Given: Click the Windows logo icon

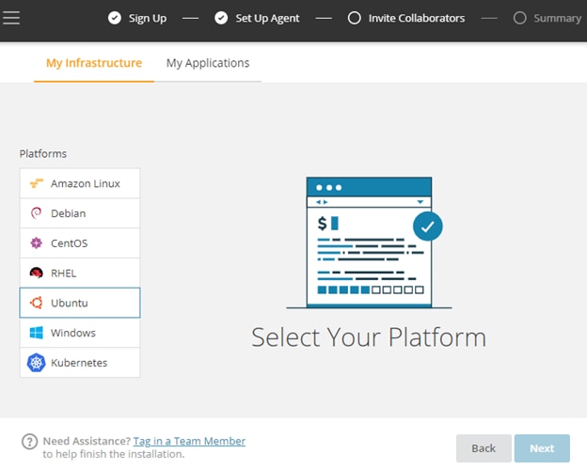Looking at the screenshot, I should click(37, 333).
